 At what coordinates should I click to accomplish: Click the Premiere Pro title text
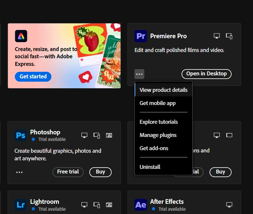(x=168, y=36)
